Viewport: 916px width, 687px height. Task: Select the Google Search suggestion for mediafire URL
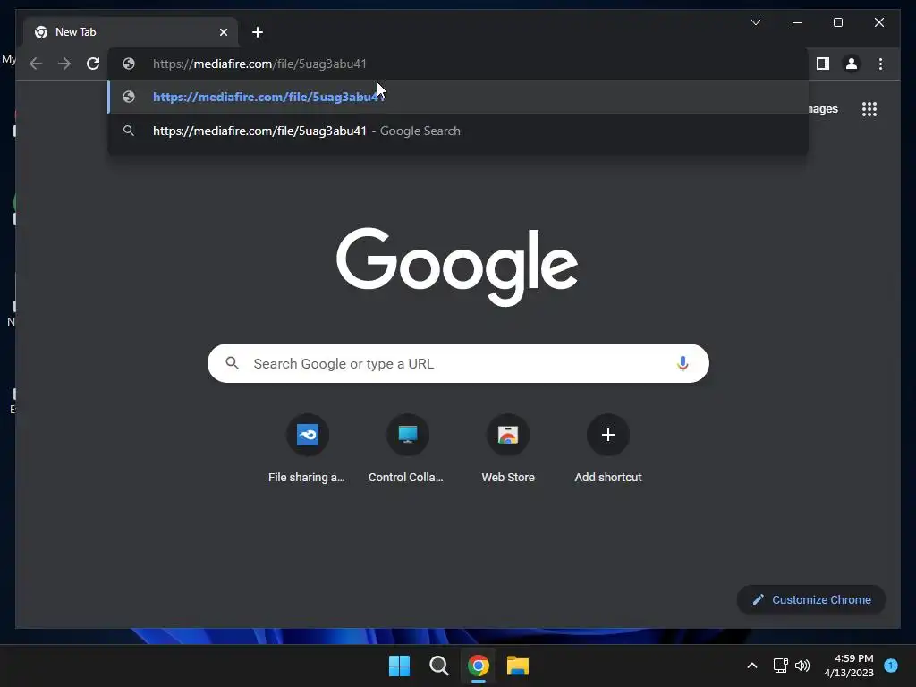point(458,131)
